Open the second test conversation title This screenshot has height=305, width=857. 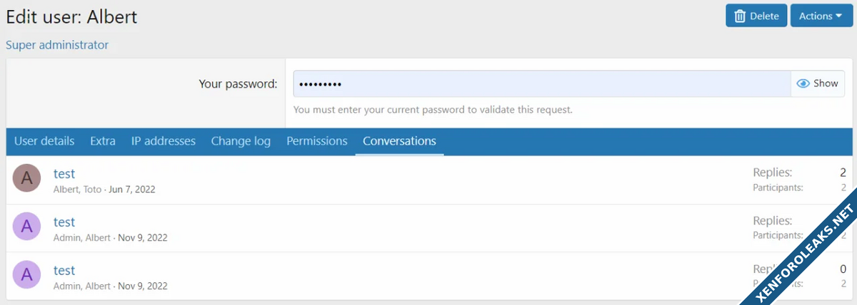coord(64,222)
